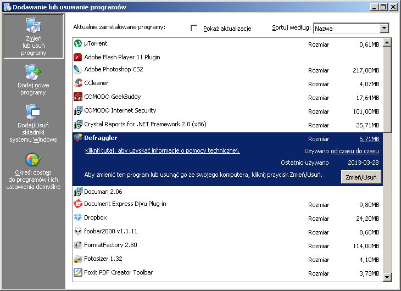The height and width of the screenshot is (291, 401).
Task: Open the Defraggler technical support info link
Action: (x=163, y=150)
